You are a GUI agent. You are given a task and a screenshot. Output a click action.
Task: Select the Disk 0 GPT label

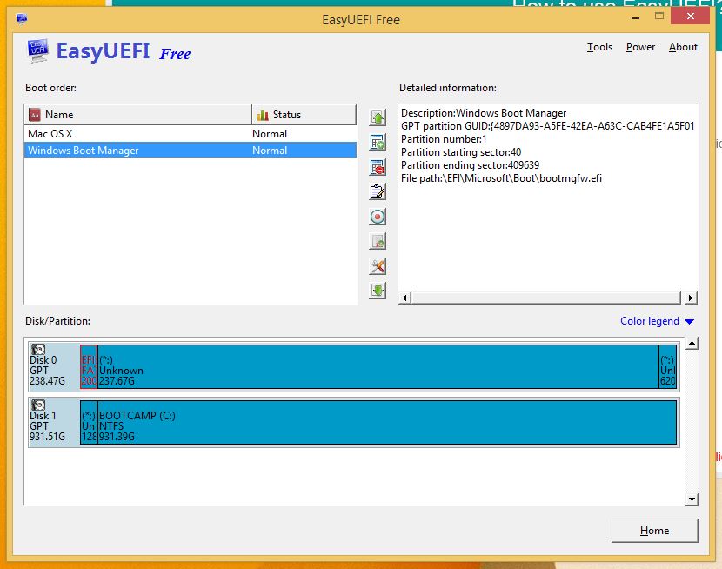54,367
